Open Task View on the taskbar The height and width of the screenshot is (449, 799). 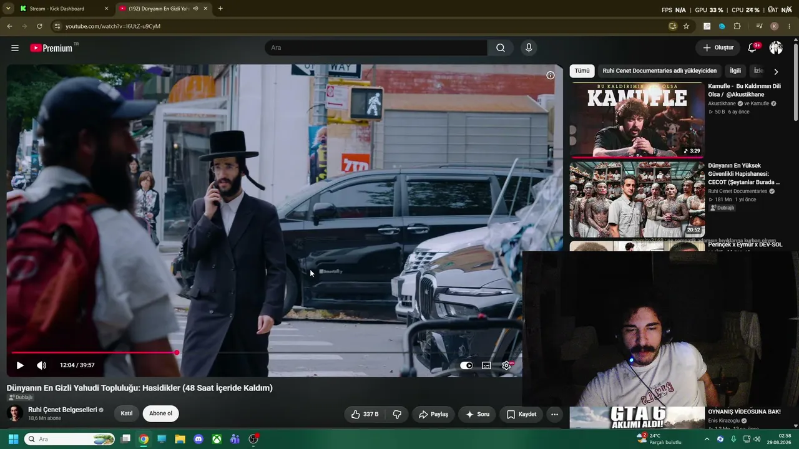coord(125,439)
